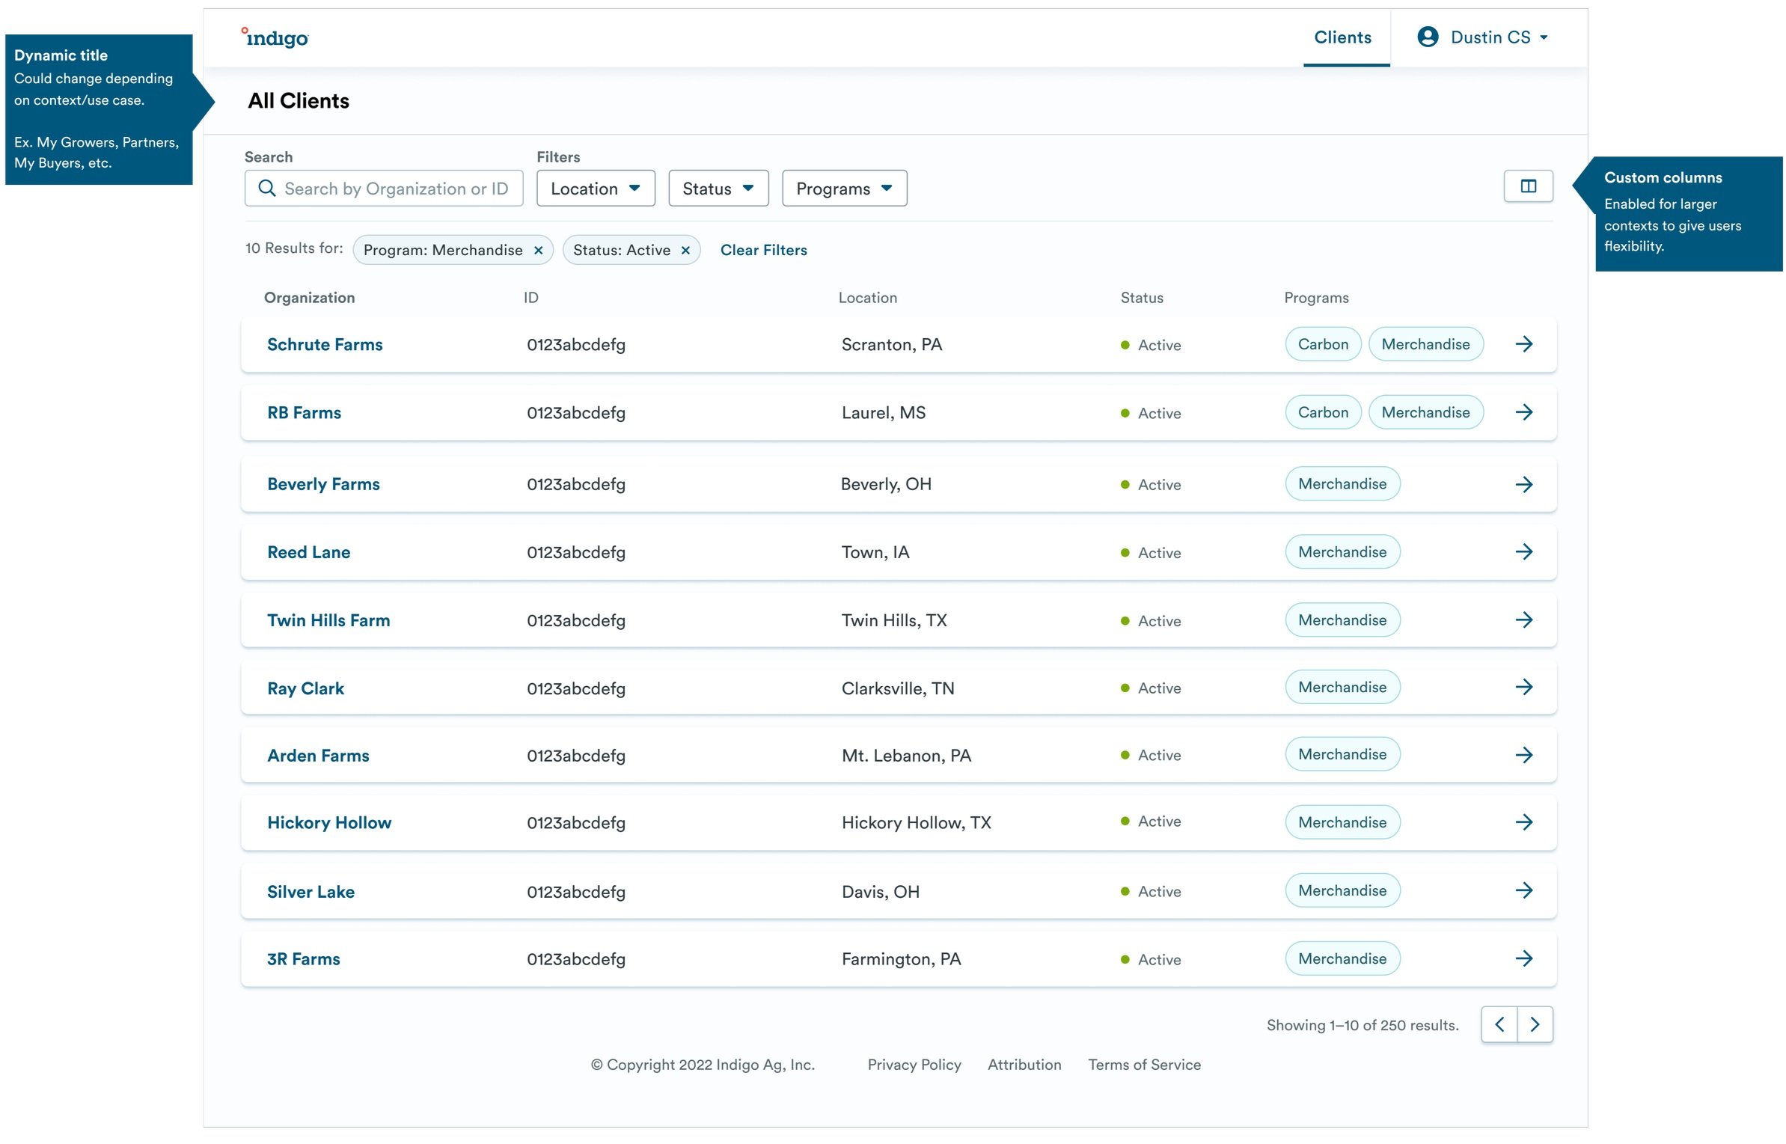This screenshot has height=1144, width=1786.
Task: Open Silver Lake row arrow
Action: (1524, 891)
